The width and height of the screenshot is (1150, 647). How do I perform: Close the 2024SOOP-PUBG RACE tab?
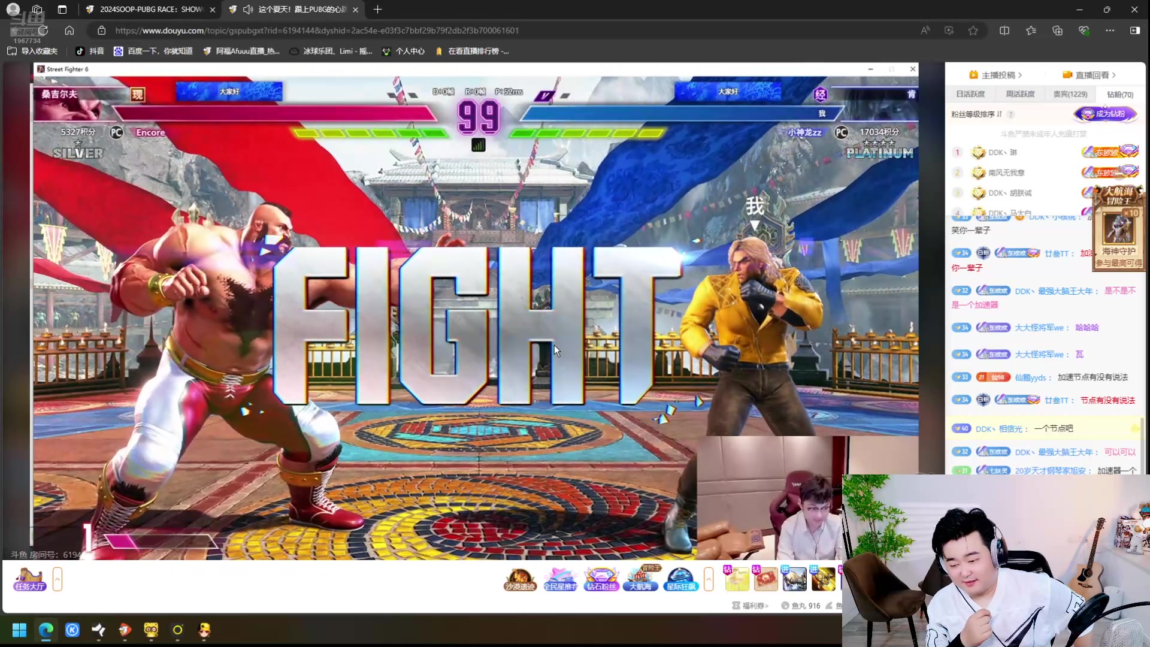[x=213, y=10]
